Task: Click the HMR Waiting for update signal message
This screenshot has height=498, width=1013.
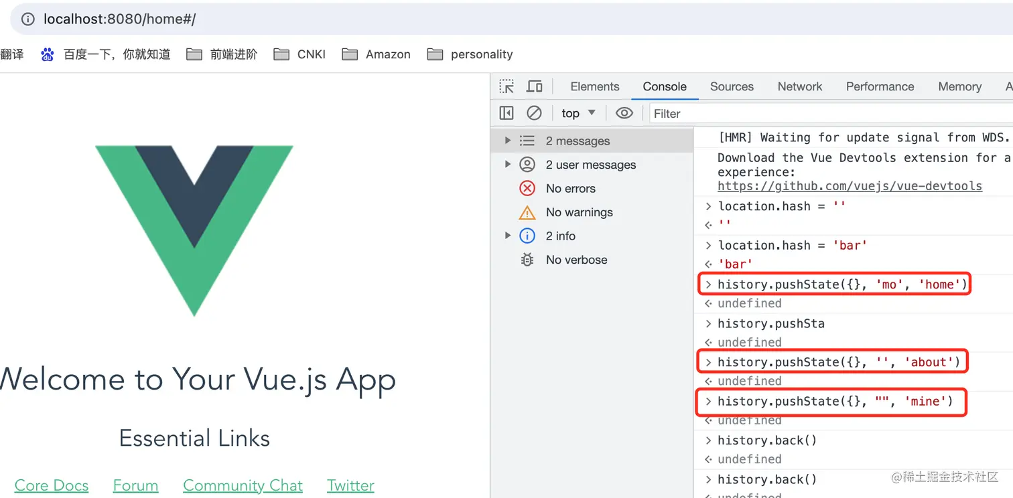Action: pyautogui.click(x=863, y=137)
